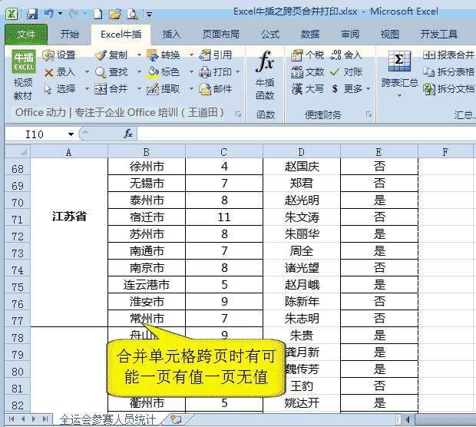Switch to the 数据 ribbon tab
The image size is (476, 427).
pyautogui.click(x=310, y=35)
